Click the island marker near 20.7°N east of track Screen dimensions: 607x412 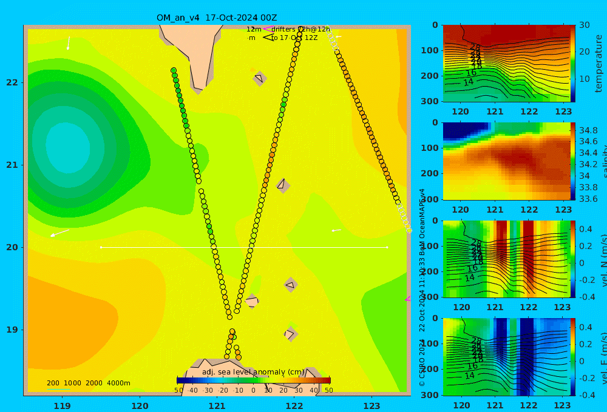coord(283,185)
